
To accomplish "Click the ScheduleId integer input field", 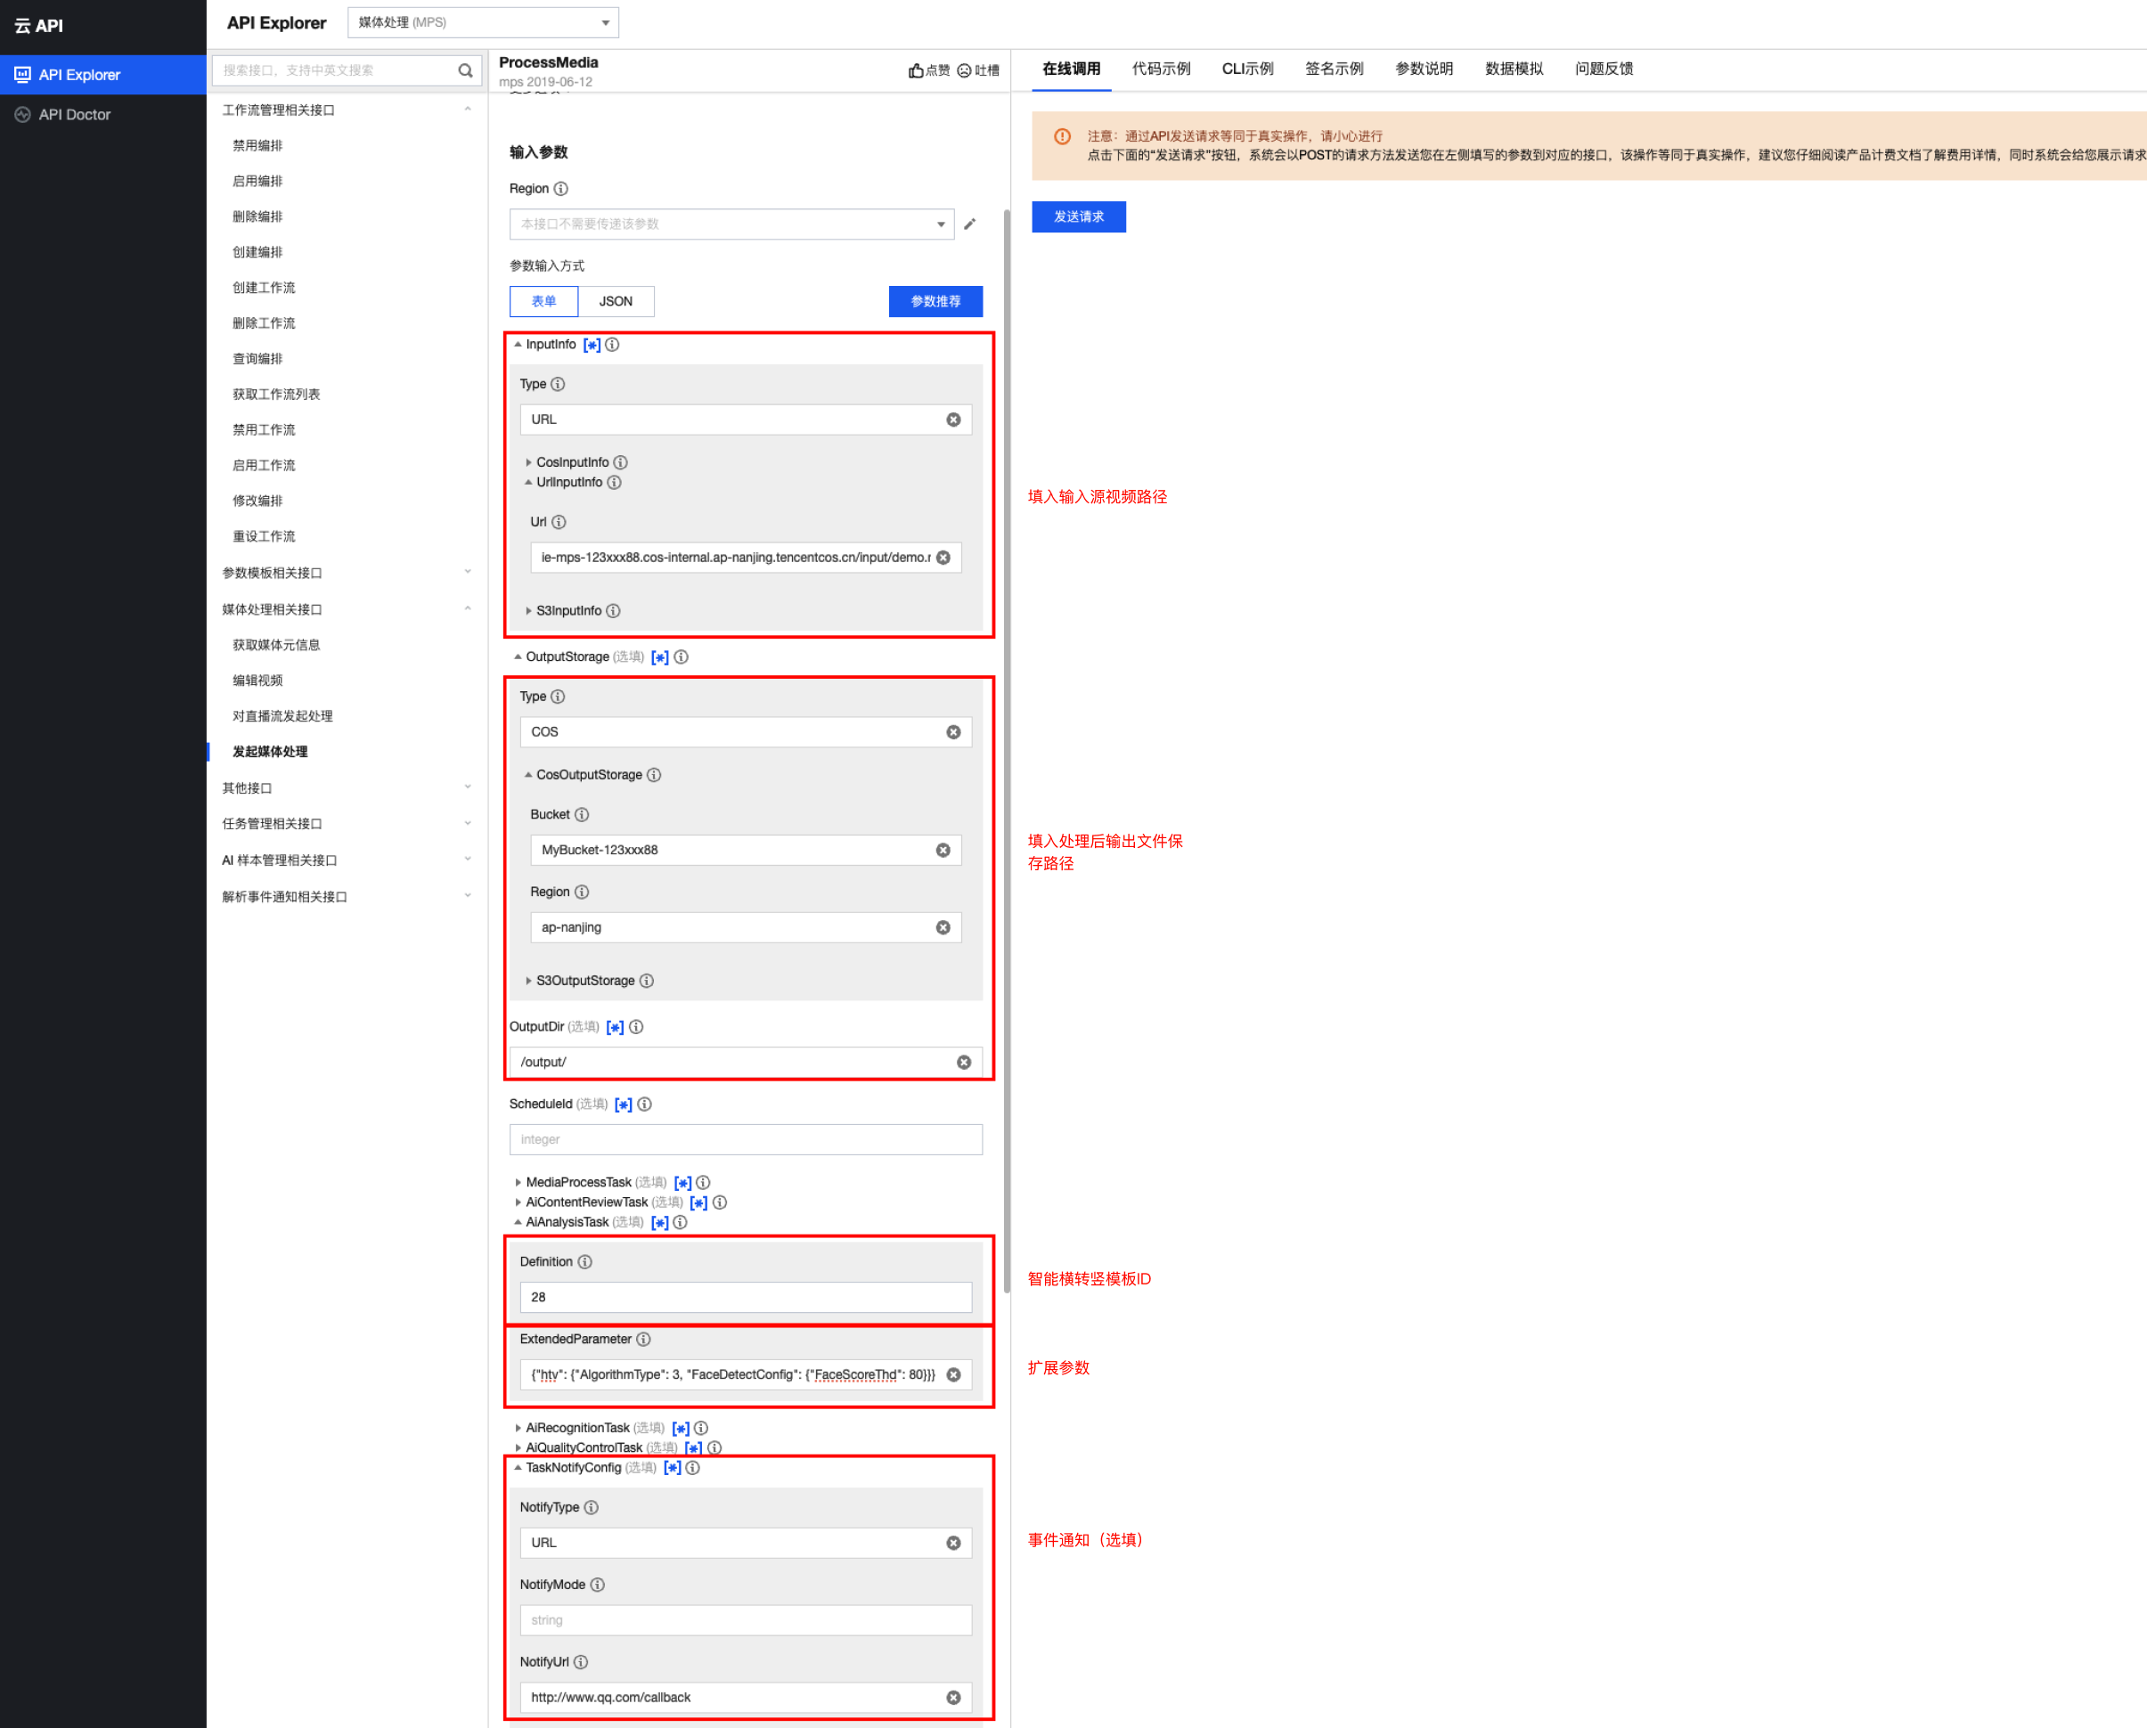I will [x=745, y=1140].
